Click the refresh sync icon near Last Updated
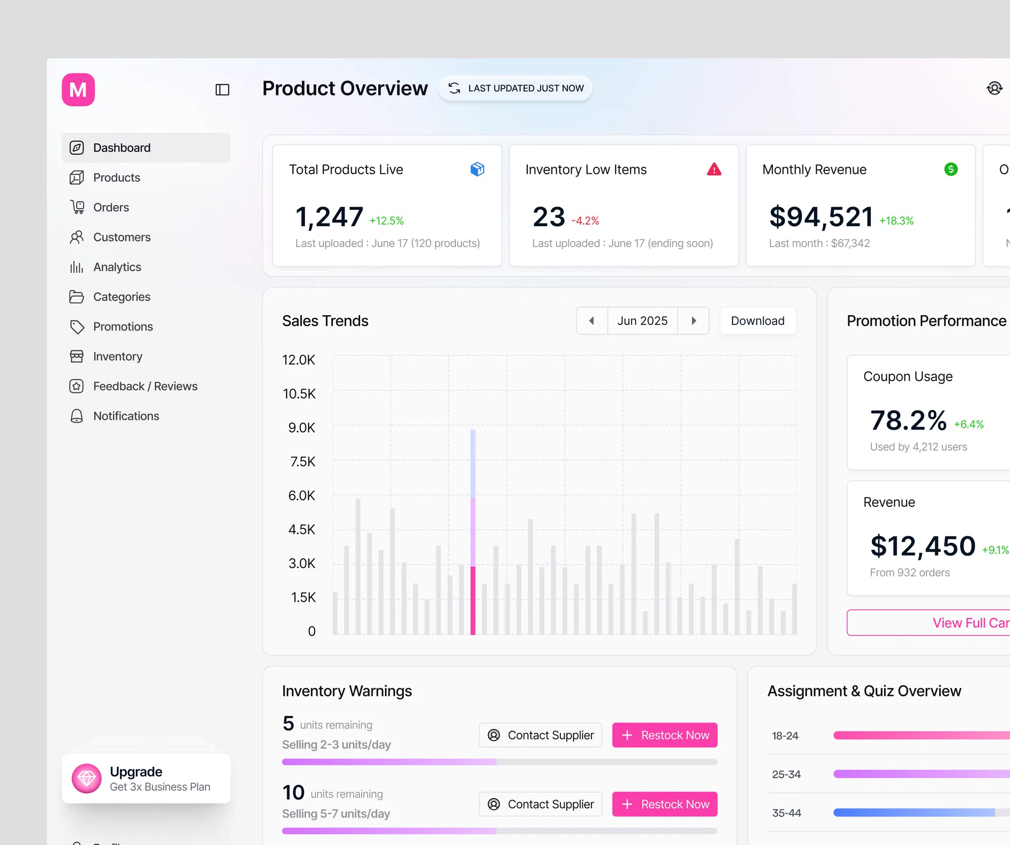Image resolution: width=1010 pixels, height=845 pixels. 454,88
